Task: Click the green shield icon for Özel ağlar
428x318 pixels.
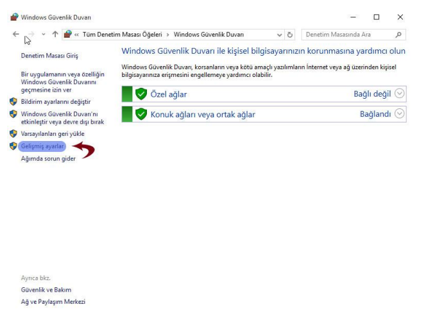Action: point(141,94)
